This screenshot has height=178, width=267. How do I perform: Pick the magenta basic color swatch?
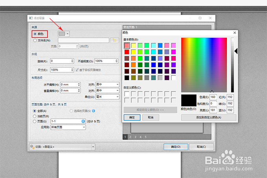pyautogui.click(x=174, y=52)
